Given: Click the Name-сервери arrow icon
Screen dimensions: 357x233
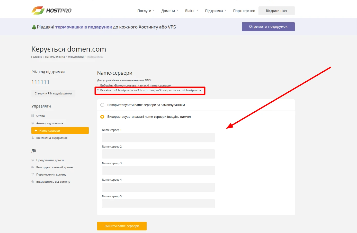Looking at the screenshot, I should pyautogui.click(x=35, y=130).
